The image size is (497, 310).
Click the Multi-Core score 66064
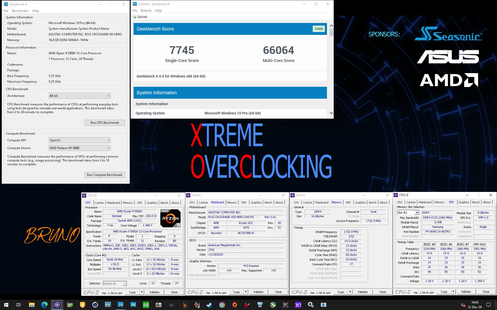coord(279,50)
